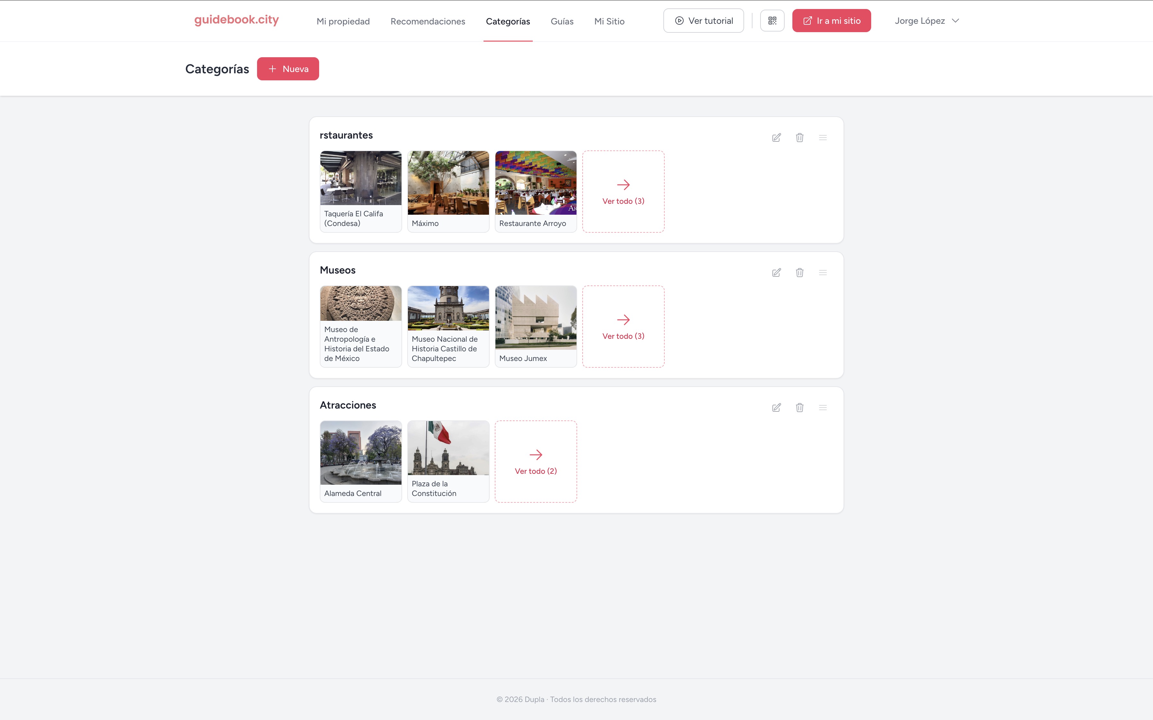This screenshot has height=720, width=1153.
Task: Open the Plaza de la Constitución card
Action: pyautogui.click(x=448, y=462)
